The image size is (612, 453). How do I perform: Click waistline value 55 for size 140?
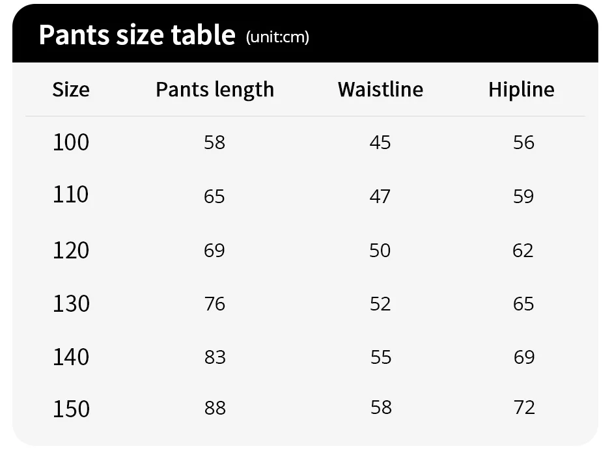coord(380,357)
